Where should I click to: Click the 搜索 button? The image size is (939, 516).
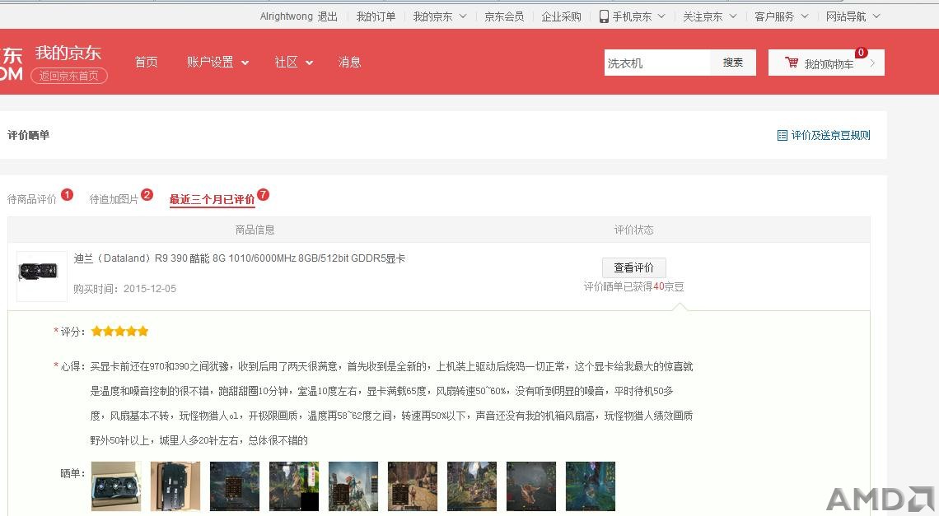(733, 63)
